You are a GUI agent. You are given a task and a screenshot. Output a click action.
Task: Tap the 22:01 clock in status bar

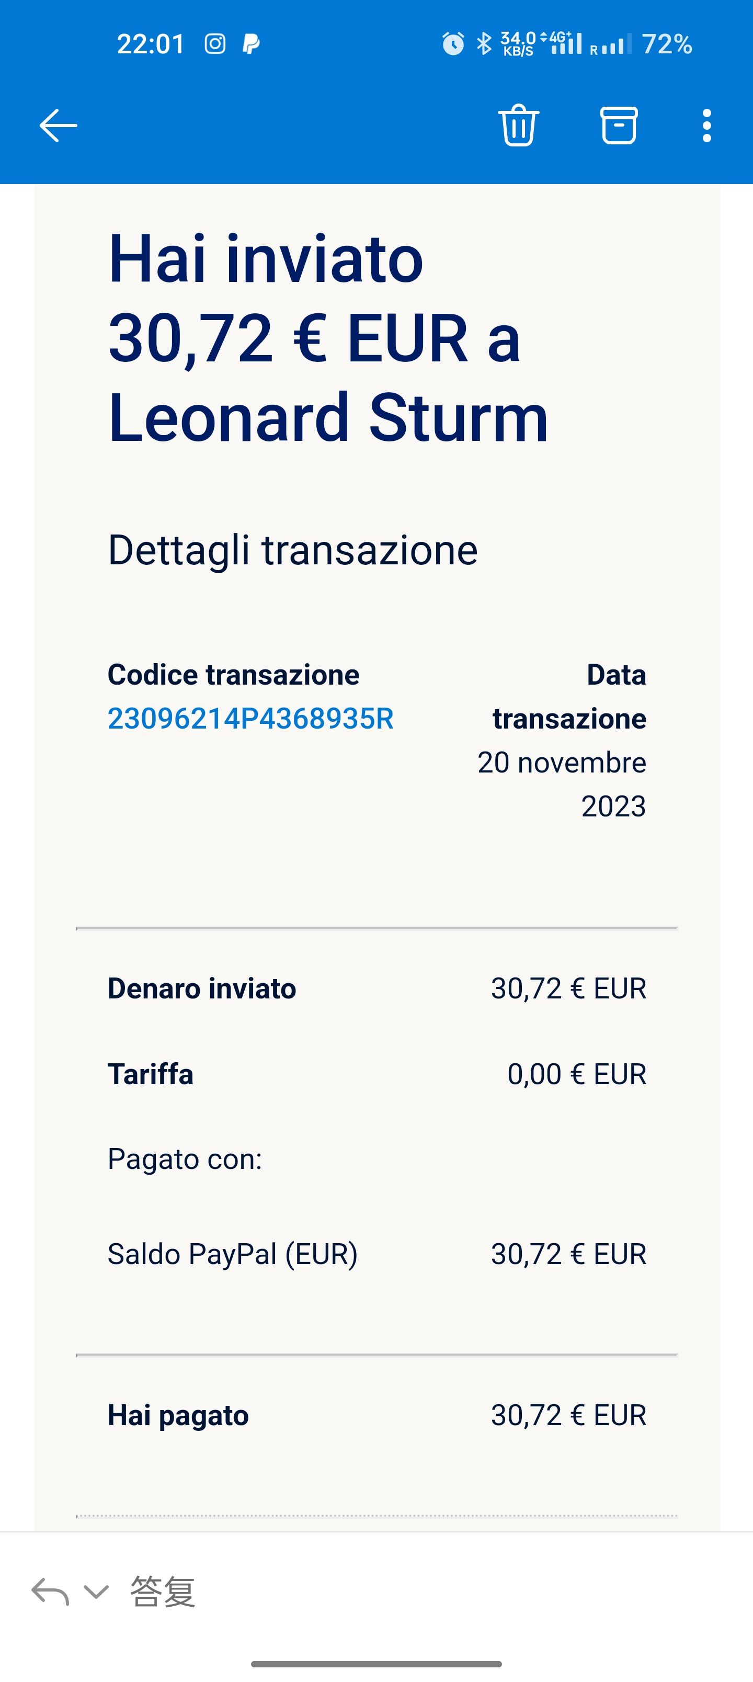pos(151,44)
